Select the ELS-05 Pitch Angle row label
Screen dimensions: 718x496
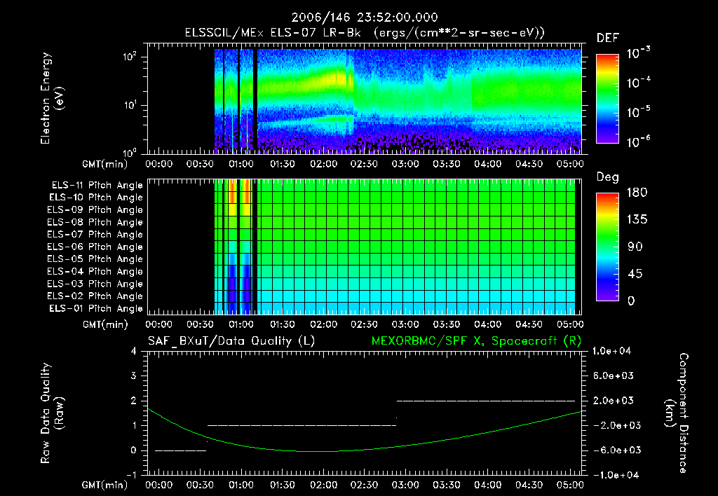click(95, 259)
